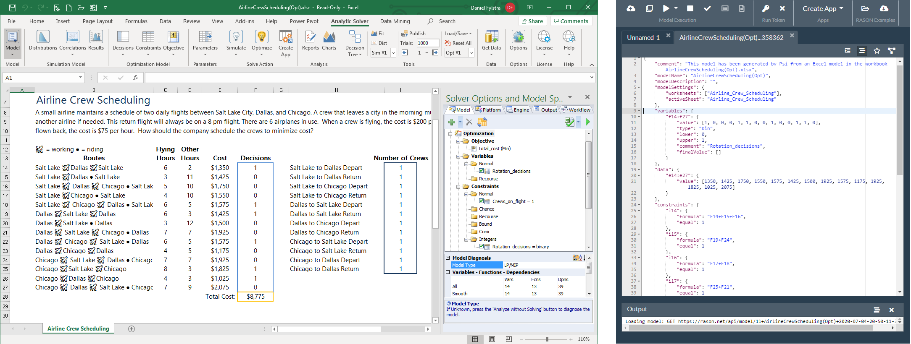911x344 pixels.
Task: Click the RASON Run Token key icon
Action: [766, 8]
